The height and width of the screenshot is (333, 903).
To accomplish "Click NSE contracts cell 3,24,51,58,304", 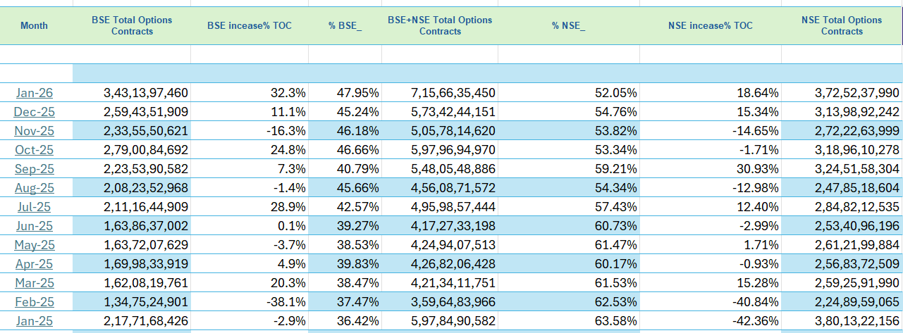I will point(856,169).
